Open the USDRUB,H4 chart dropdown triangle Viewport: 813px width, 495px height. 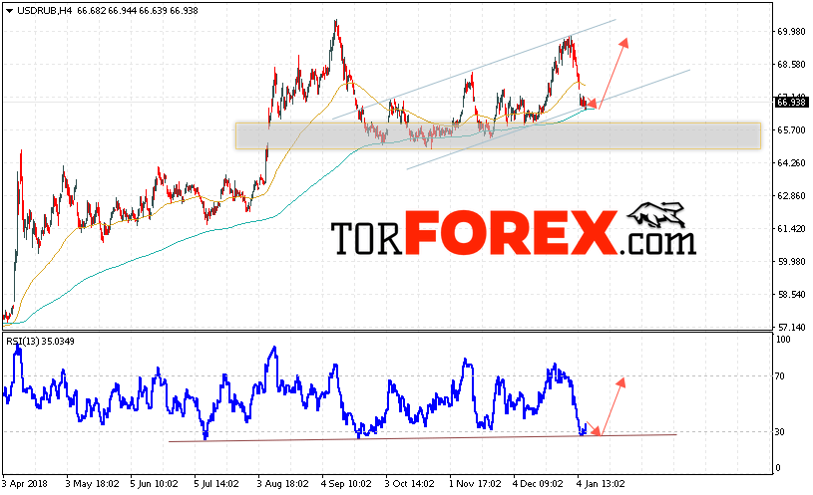pyautogui.click(x=9, y=11)
